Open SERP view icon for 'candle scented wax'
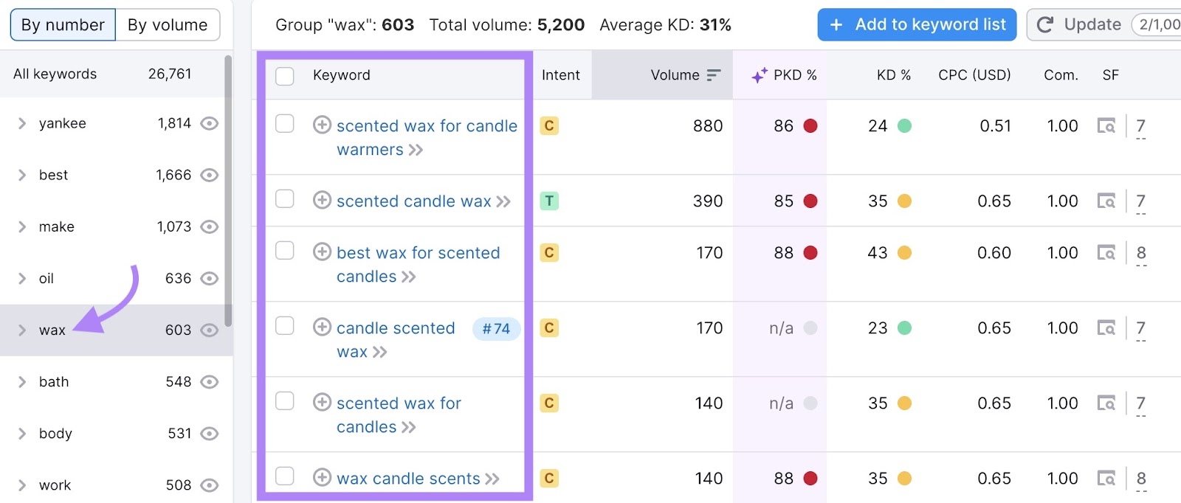The image size is (1181, 503). click(x=1106, y=328)
